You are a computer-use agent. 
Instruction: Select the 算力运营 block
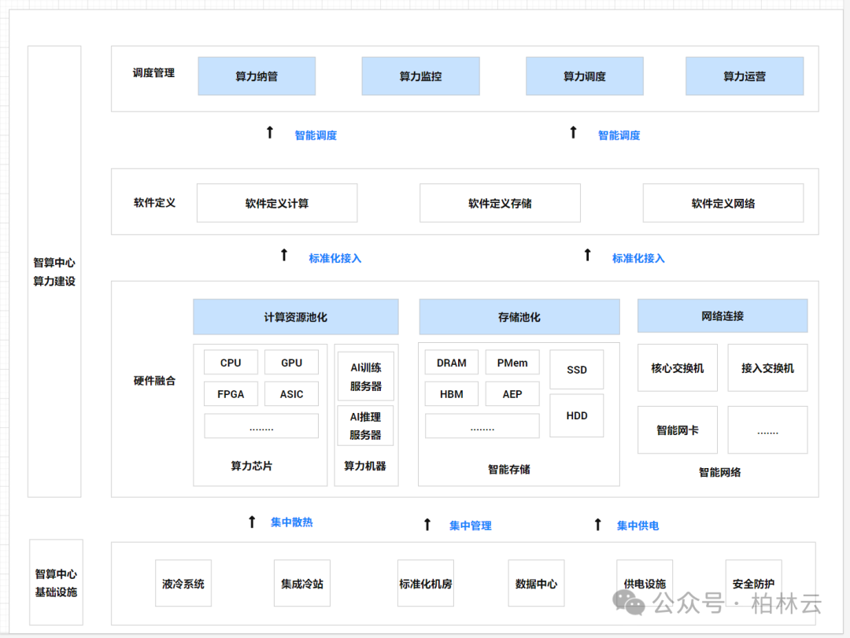[744, 76]
